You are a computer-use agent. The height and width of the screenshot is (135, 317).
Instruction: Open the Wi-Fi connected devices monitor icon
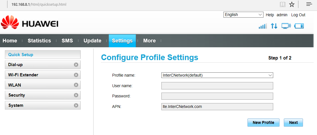point(286,26)
